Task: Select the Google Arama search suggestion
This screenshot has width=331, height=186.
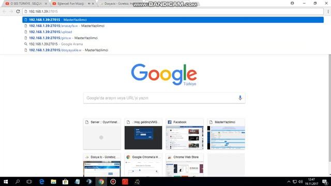Action: (x=173, y=44)
